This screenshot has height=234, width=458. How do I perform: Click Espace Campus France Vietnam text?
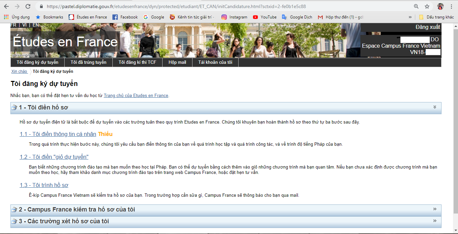[x=401, y=46]
